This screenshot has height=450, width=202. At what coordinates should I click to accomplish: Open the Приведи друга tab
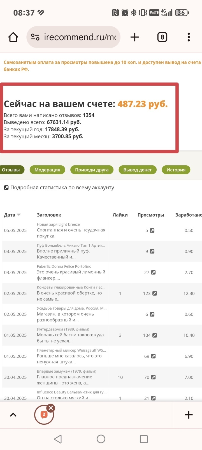[92, 170]
